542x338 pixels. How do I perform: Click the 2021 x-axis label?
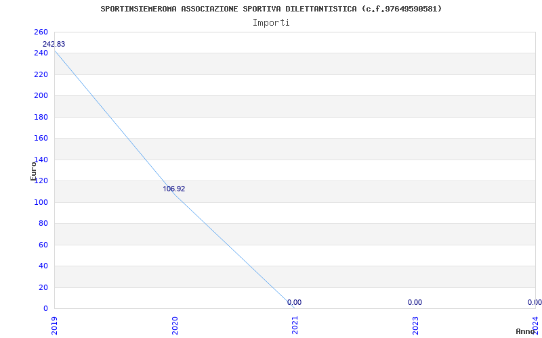point(295,325)
